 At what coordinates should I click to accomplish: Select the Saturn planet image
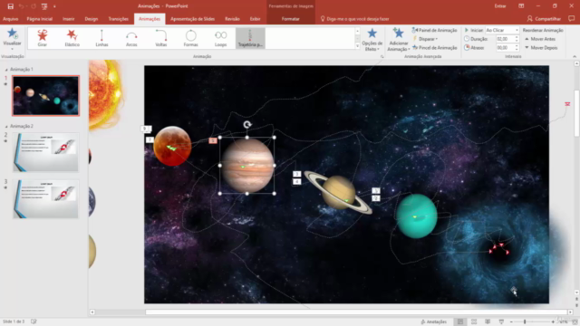tap(339, 193)
